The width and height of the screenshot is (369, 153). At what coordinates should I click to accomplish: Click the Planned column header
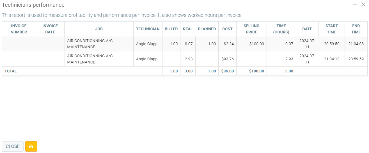[x=207, y=29]
